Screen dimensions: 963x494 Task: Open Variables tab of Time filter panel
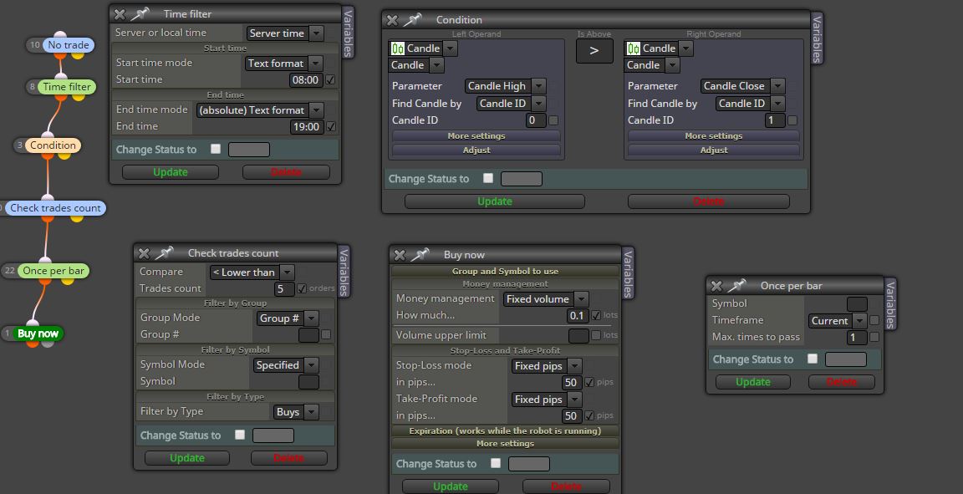point(348,33)
